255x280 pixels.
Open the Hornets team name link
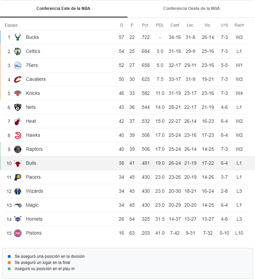coord(34,219)
